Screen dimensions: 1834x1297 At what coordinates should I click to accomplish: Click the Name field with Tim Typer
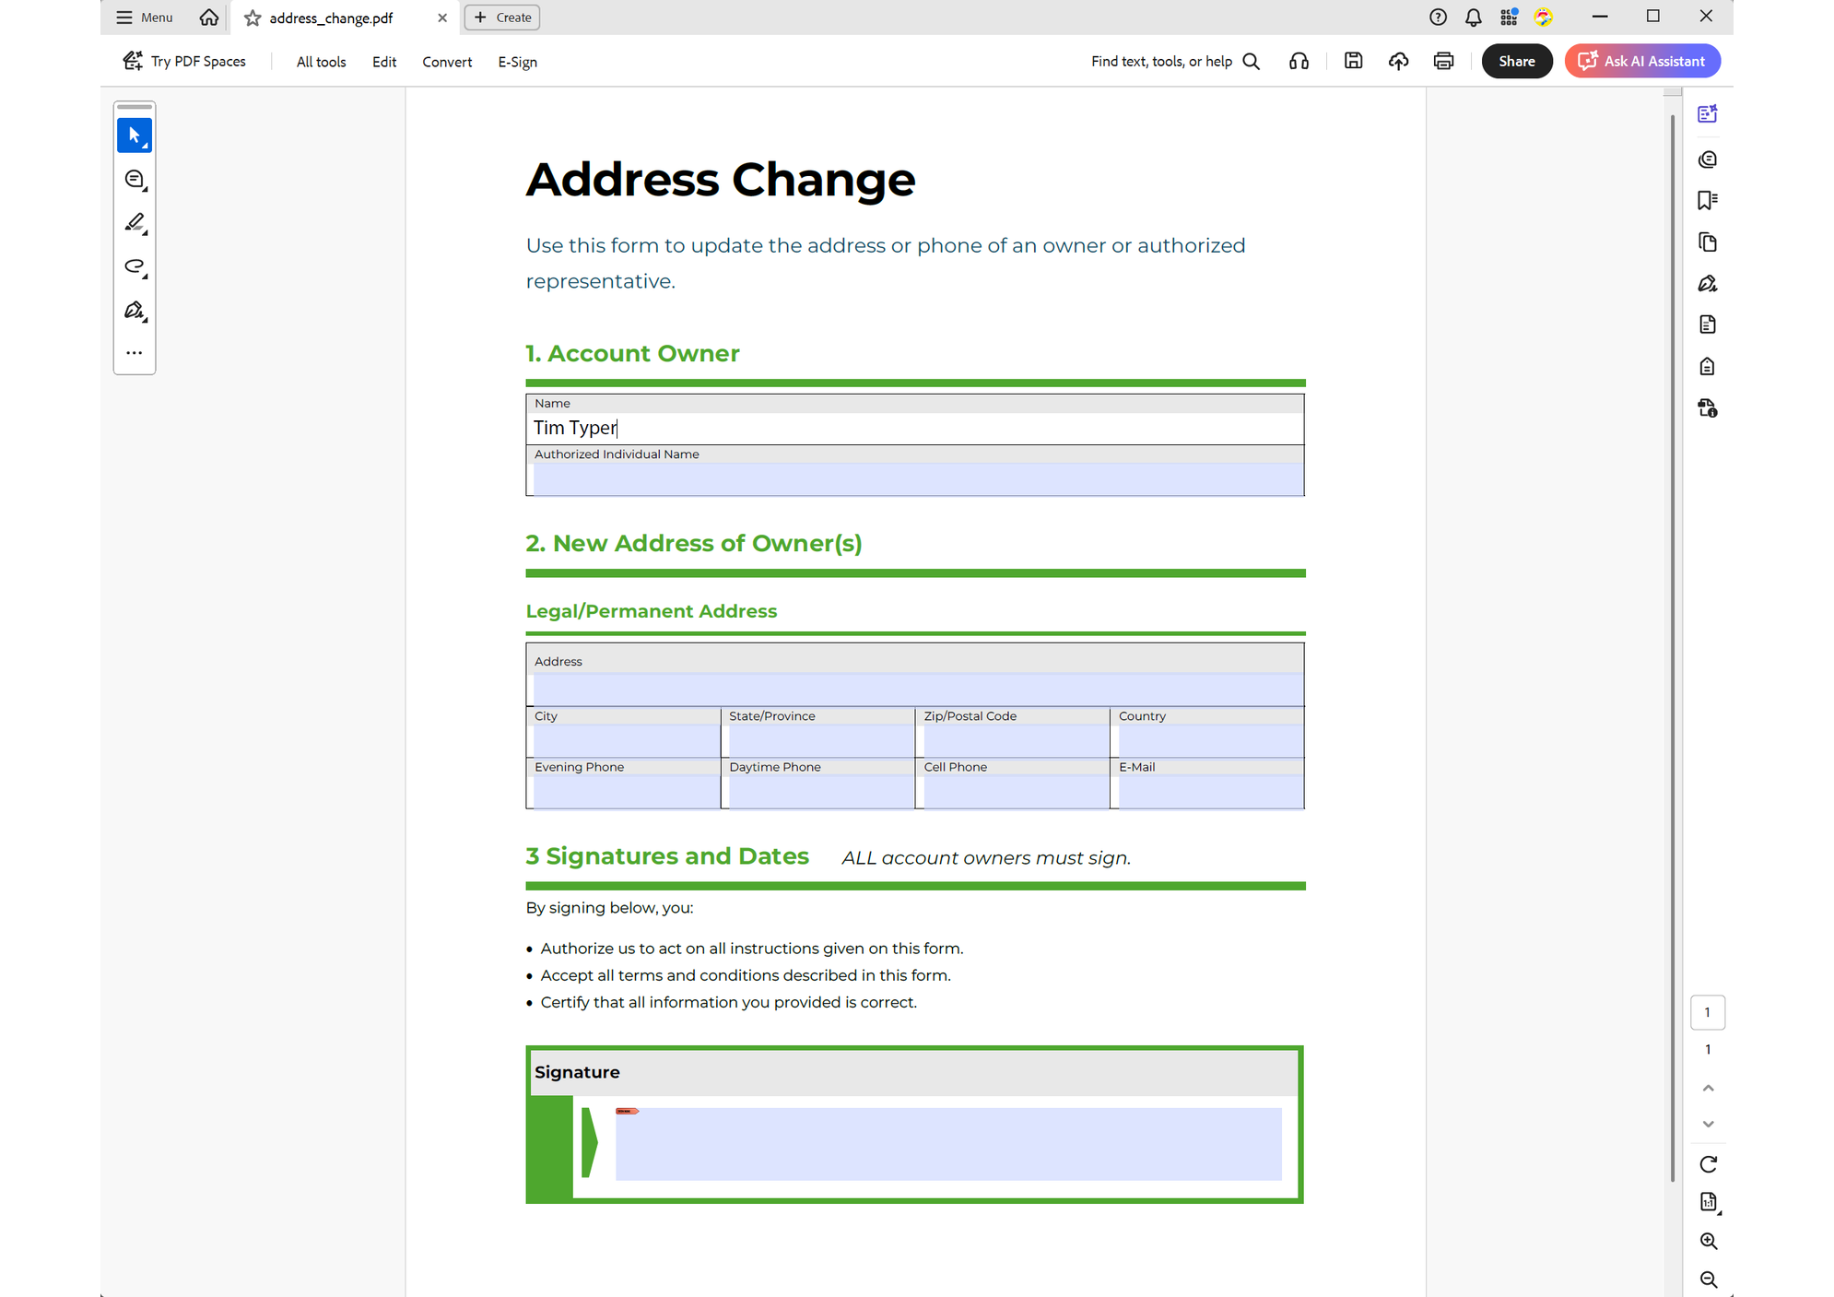coord(918,428)
